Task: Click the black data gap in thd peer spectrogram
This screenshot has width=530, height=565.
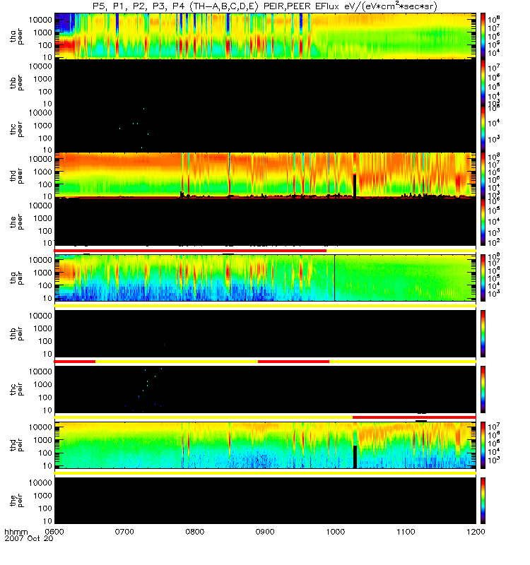Action: [355, 186]
